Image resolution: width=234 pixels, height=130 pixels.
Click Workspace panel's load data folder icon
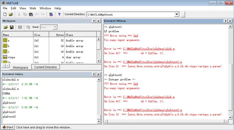pyautogui.click(x=6, y=27)
